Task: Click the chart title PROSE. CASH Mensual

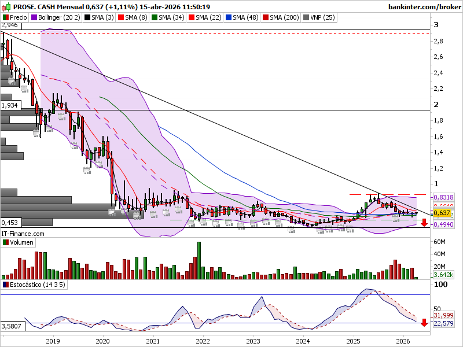Action: 49,6
